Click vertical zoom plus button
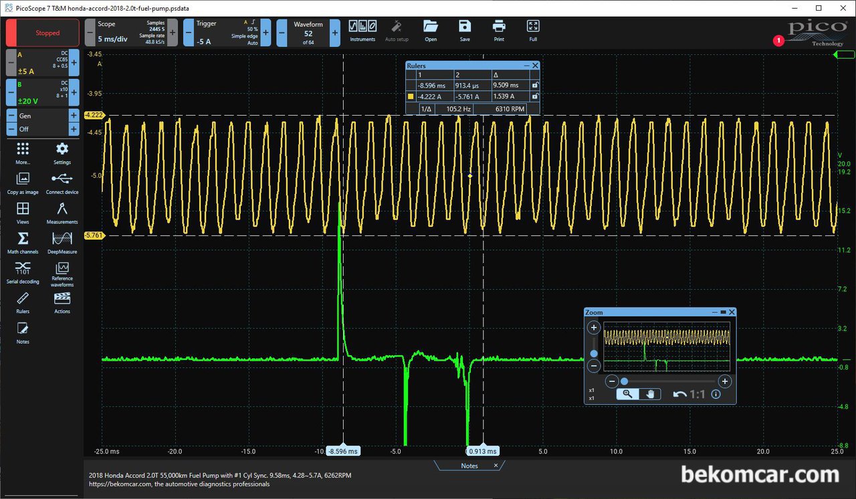 pyautogui.click(x=593, y=328)
